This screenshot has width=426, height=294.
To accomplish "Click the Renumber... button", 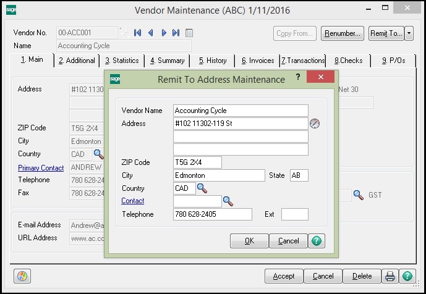I will pyautogui.click(x=343, y=33).
